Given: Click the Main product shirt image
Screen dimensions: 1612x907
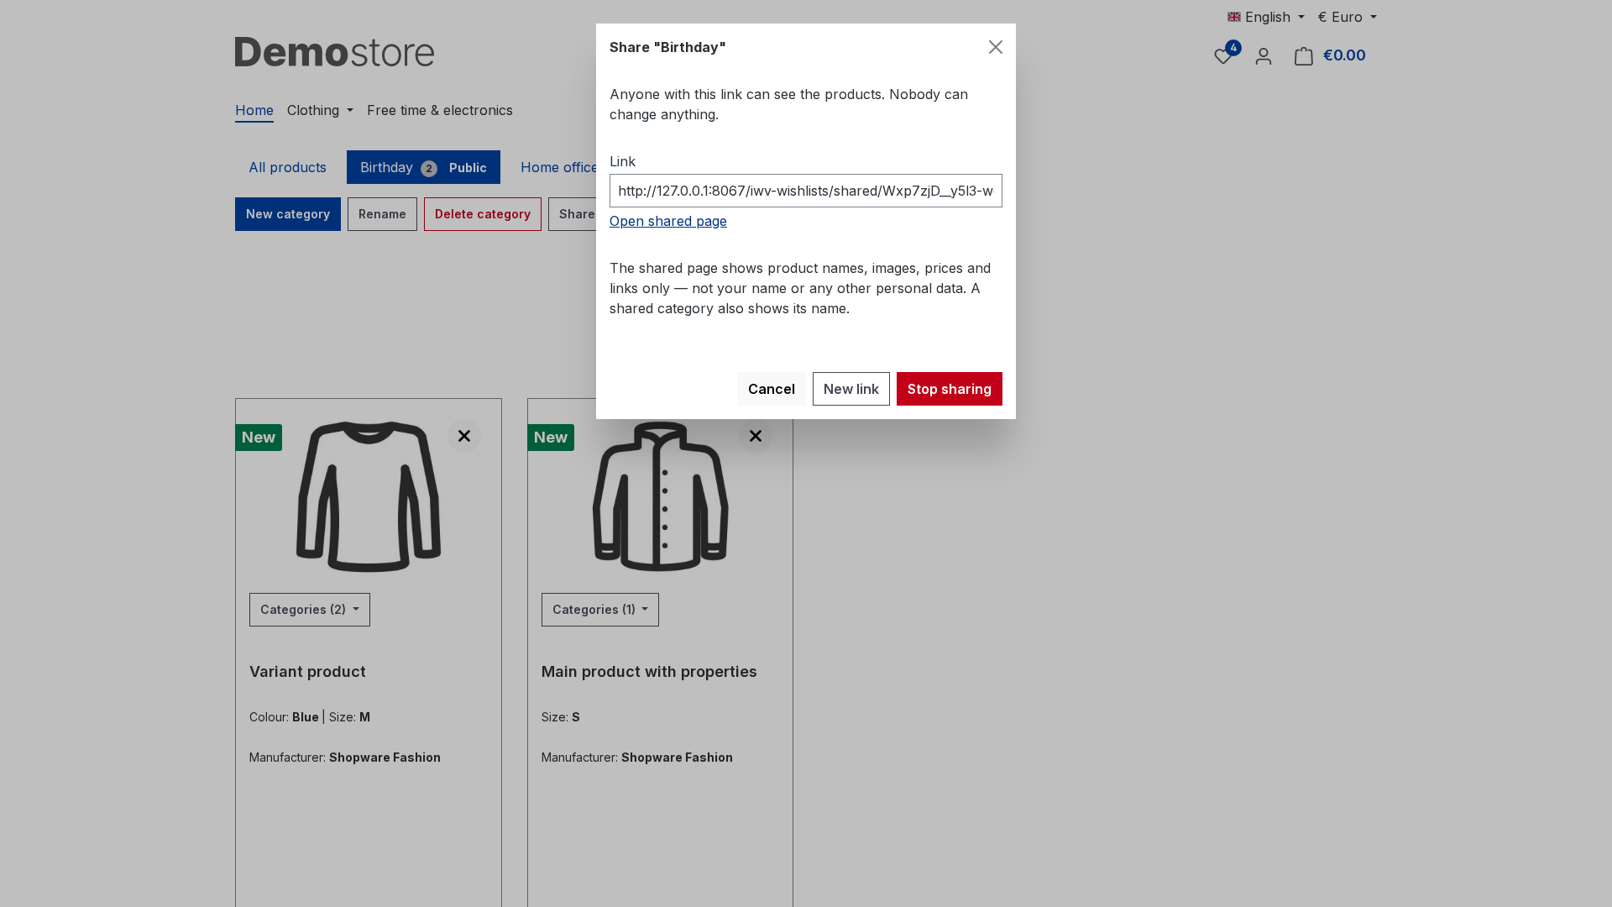Looking at the screenshot, I should [x=661, y=496].
